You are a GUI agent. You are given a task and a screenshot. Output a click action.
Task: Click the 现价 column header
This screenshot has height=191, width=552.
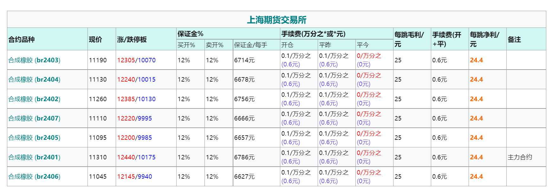(95, 40)
